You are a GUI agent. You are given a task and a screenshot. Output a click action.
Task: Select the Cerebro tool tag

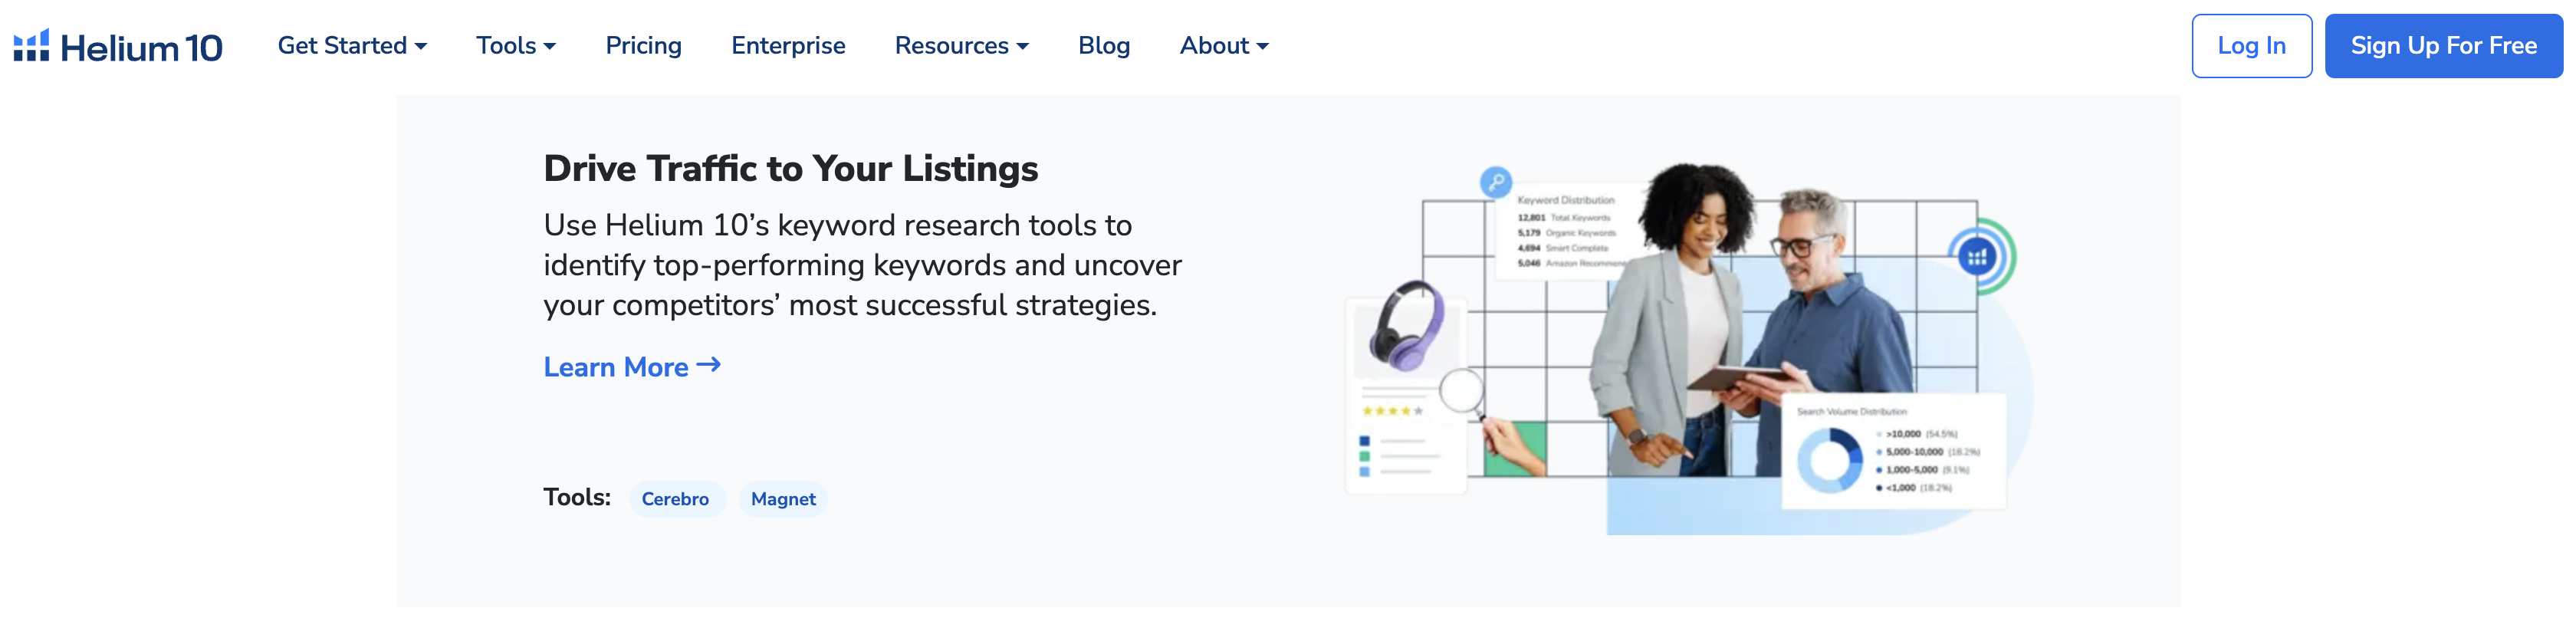tap(675, 499)
